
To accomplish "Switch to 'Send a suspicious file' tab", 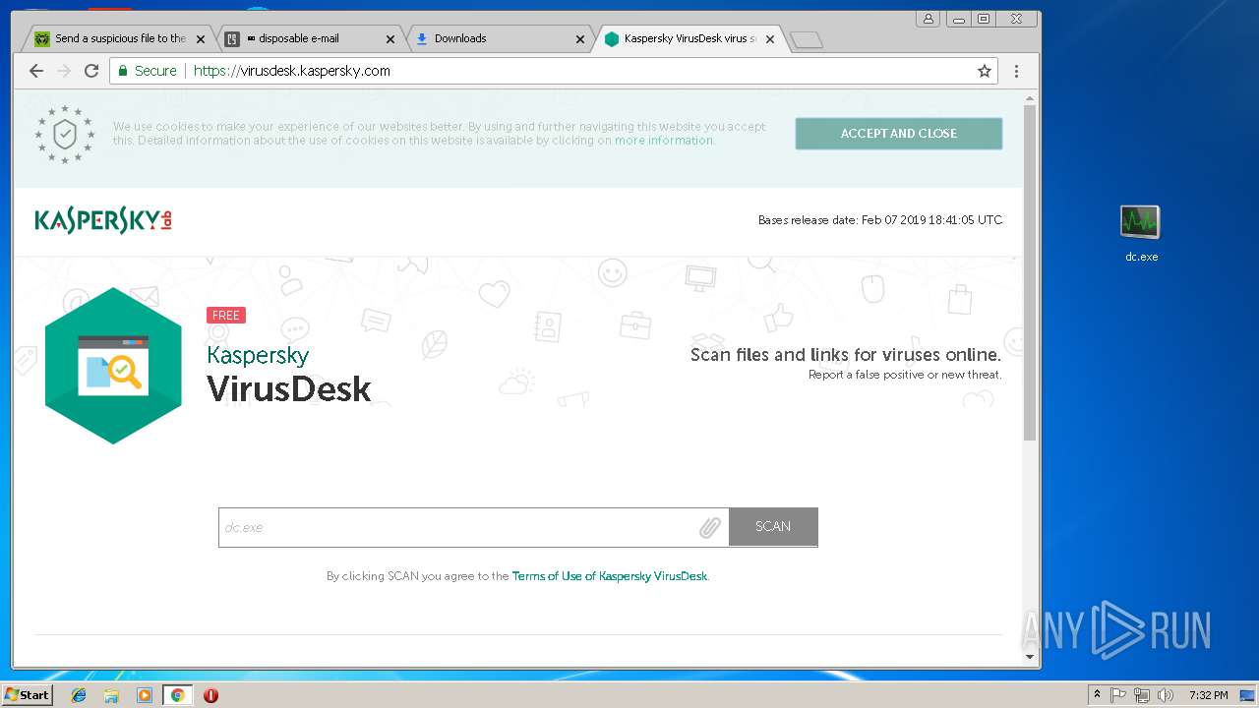I will click(x=119, y=39).
